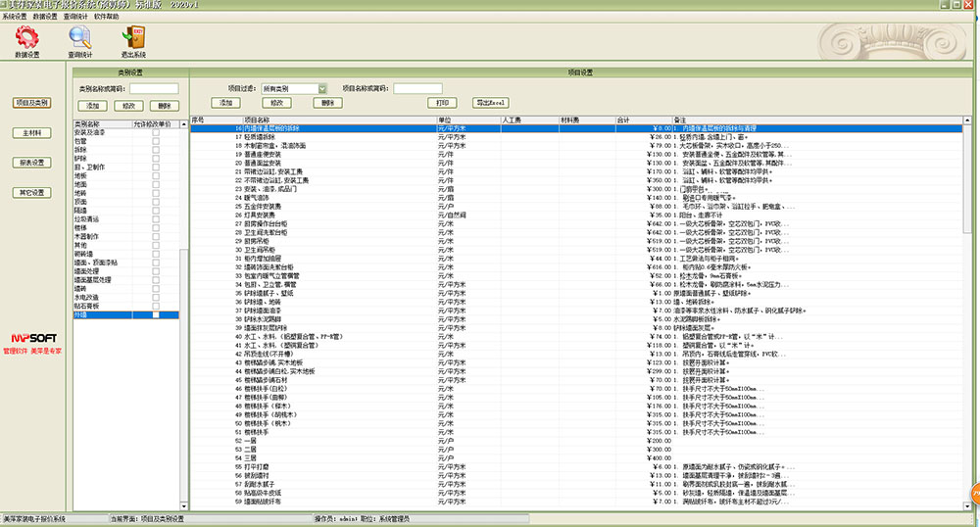
Task: Open the 软件帮助 menu
Action: [x=108, y=17]
